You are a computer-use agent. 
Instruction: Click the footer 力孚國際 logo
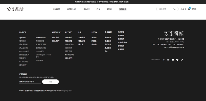tap(174, 33)
